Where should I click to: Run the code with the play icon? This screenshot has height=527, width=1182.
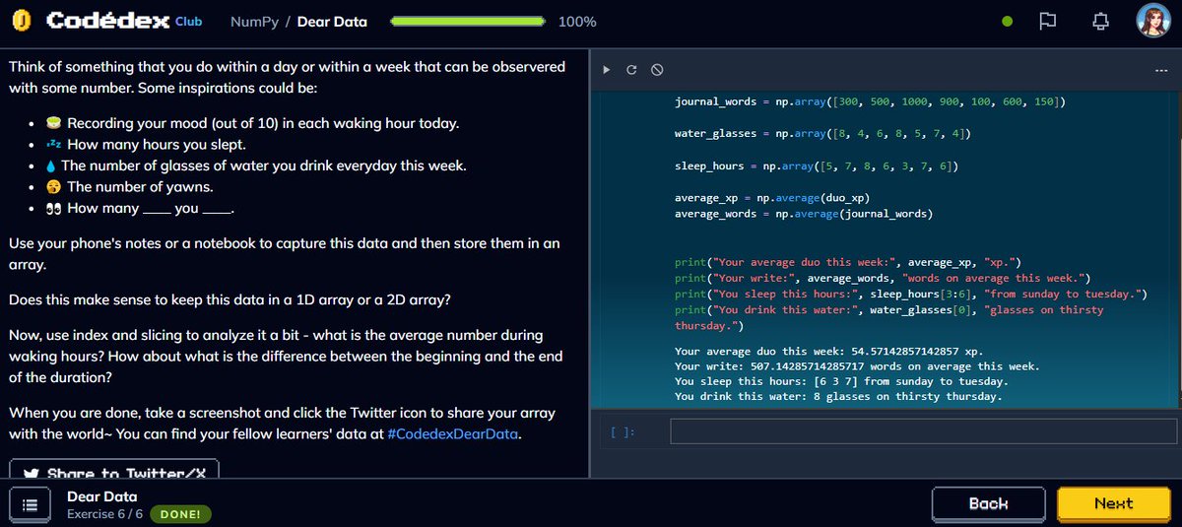607,69
